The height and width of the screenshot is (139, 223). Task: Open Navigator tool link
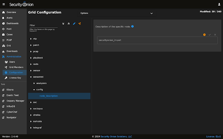11,117
